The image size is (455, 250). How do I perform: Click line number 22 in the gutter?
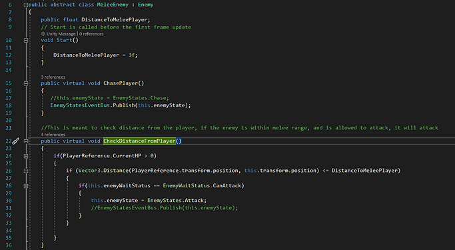9,141
